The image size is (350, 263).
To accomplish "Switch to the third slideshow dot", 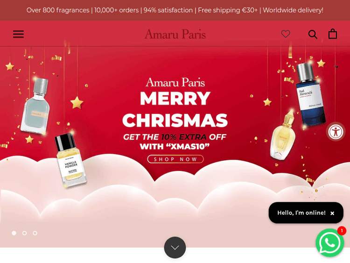I will coord(35,233).
